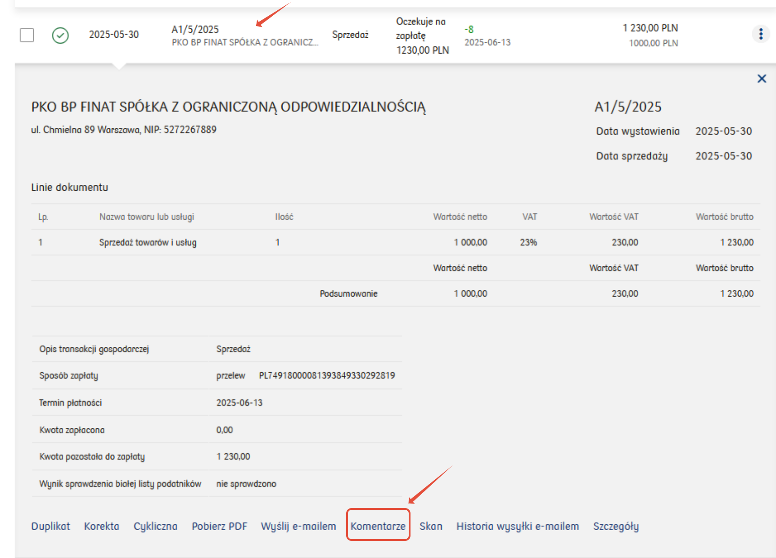Click the status Oczekuje na zapłatę
The image size is (776, 558).
pos(421,28)
